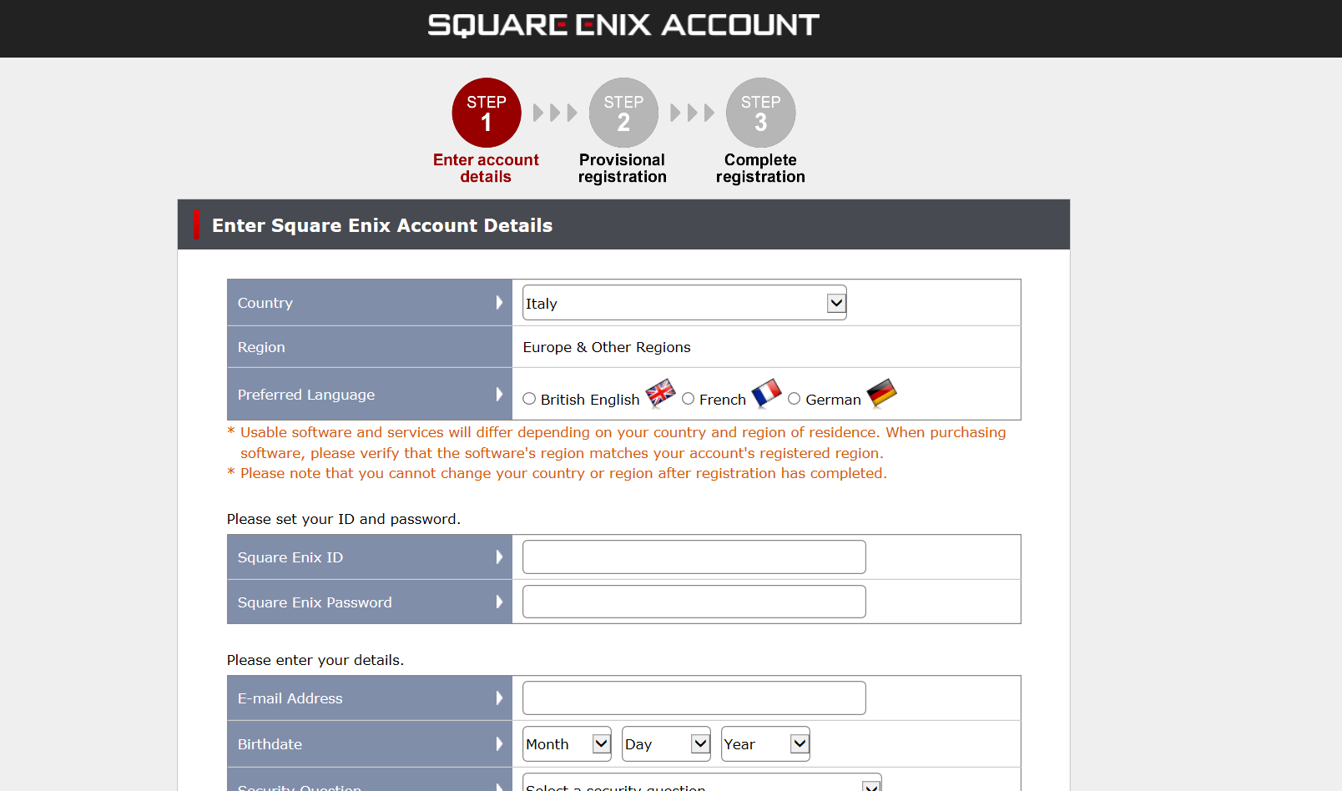Select German language radio button

tap(795, 399)
